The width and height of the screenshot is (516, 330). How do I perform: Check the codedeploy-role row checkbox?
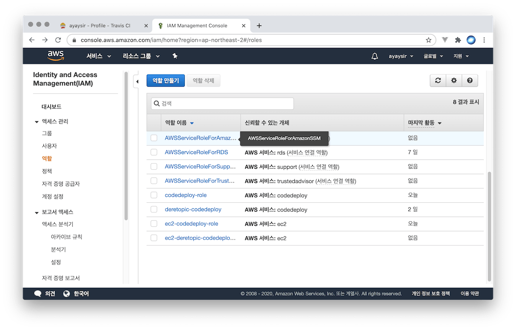point(154,195)
